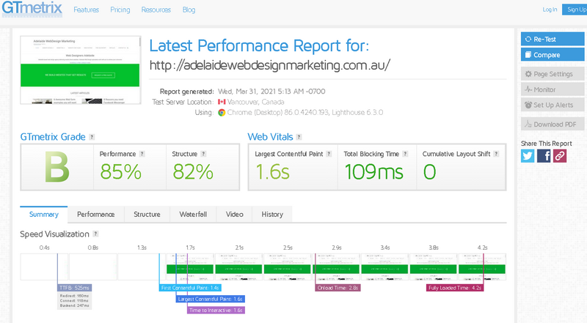Copy report link icon

pos(560,156)
